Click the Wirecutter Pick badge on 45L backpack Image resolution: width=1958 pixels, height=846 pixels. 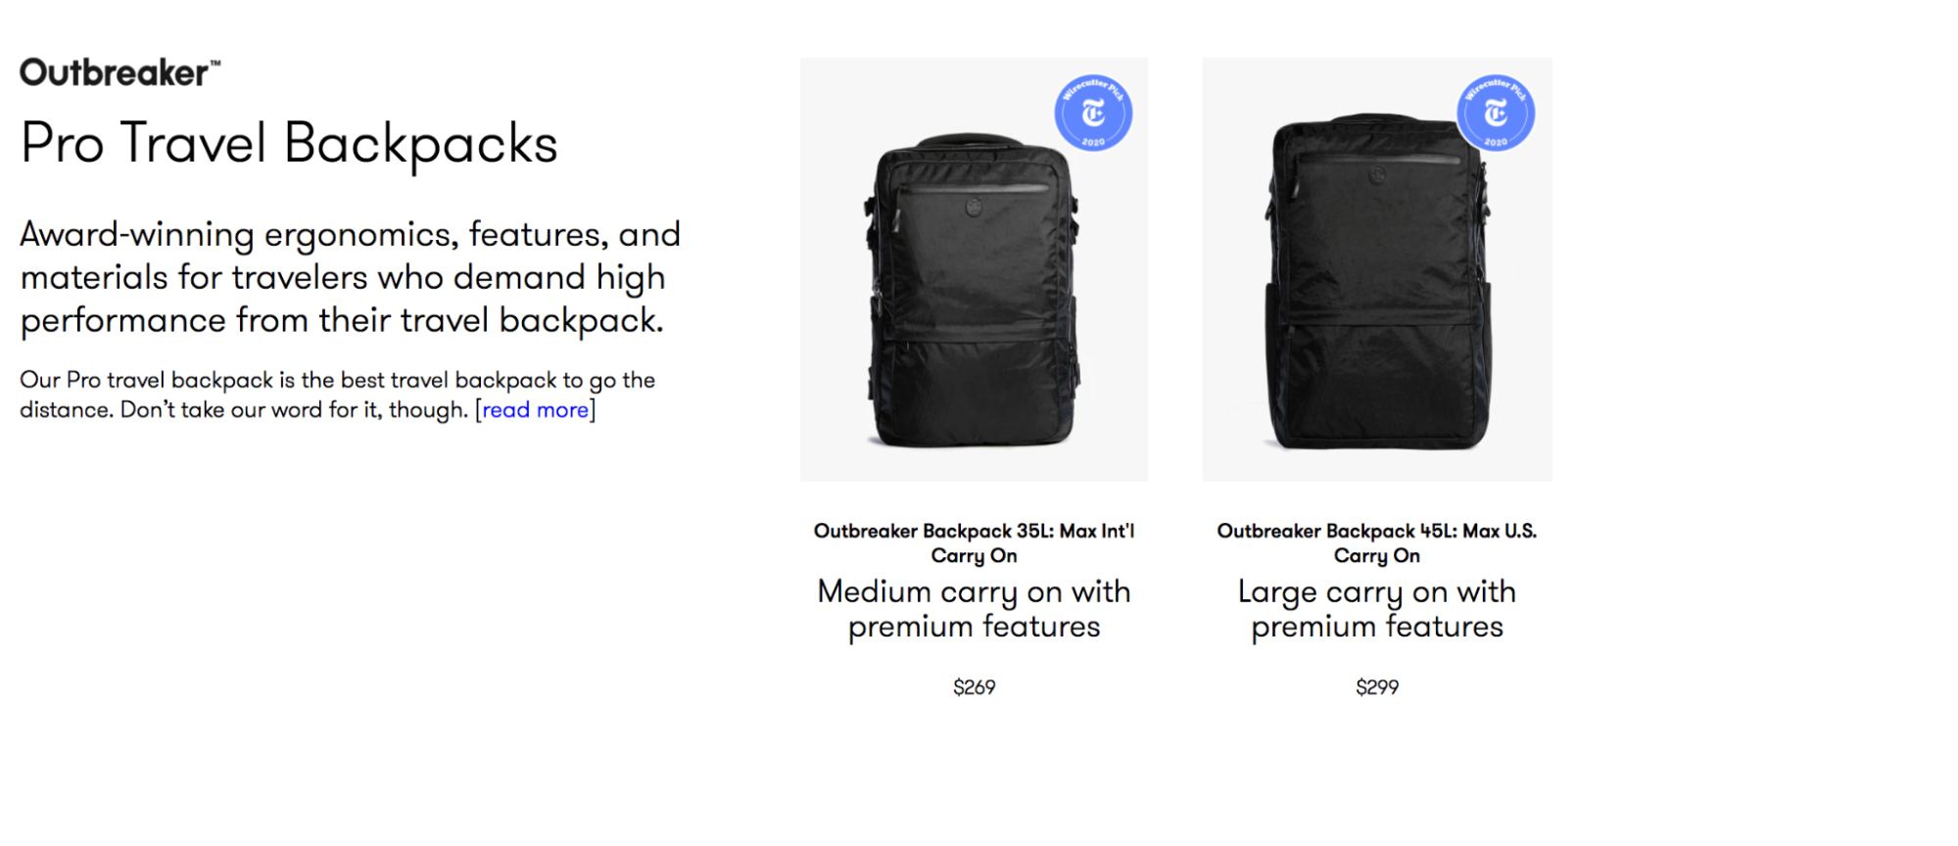coord(1496,113)
